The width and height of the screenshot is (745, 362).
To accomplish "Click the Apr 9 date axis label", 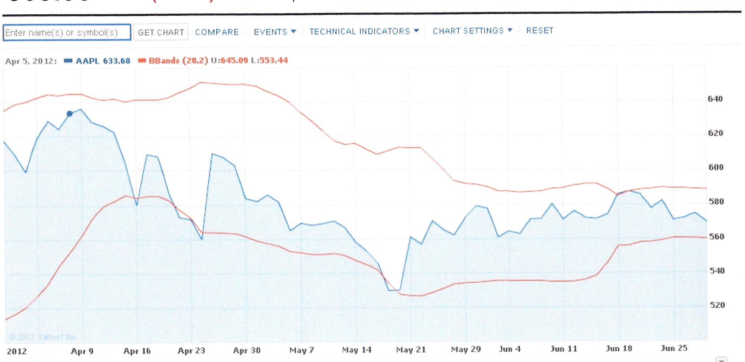I will [x=82, y=351].
